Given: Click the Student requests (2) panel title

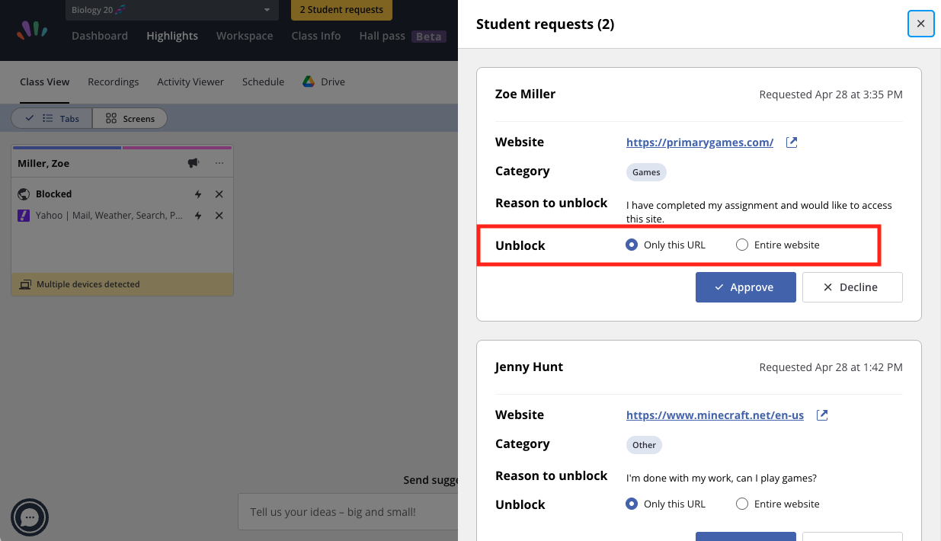Looking at the screenshot, I should 546,24.
